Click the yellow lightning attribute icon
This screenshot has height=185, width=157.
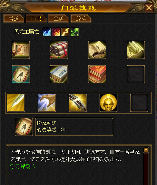65,32
